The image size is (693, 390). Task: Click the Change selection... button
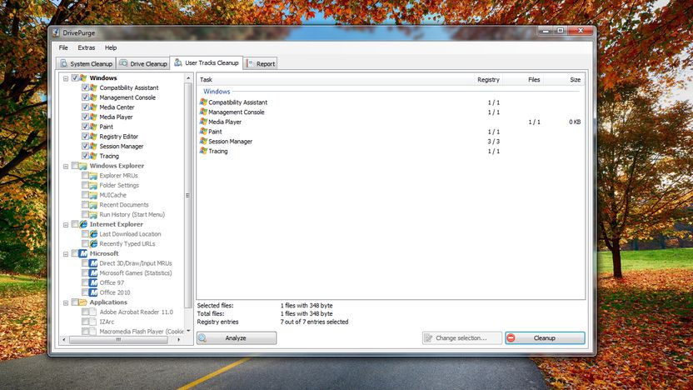click(x=461, y=337)
